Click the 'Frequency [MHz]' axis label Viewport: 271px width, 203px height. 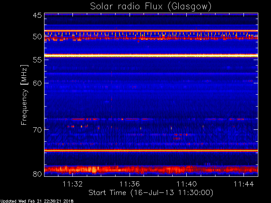coord(24,95)
